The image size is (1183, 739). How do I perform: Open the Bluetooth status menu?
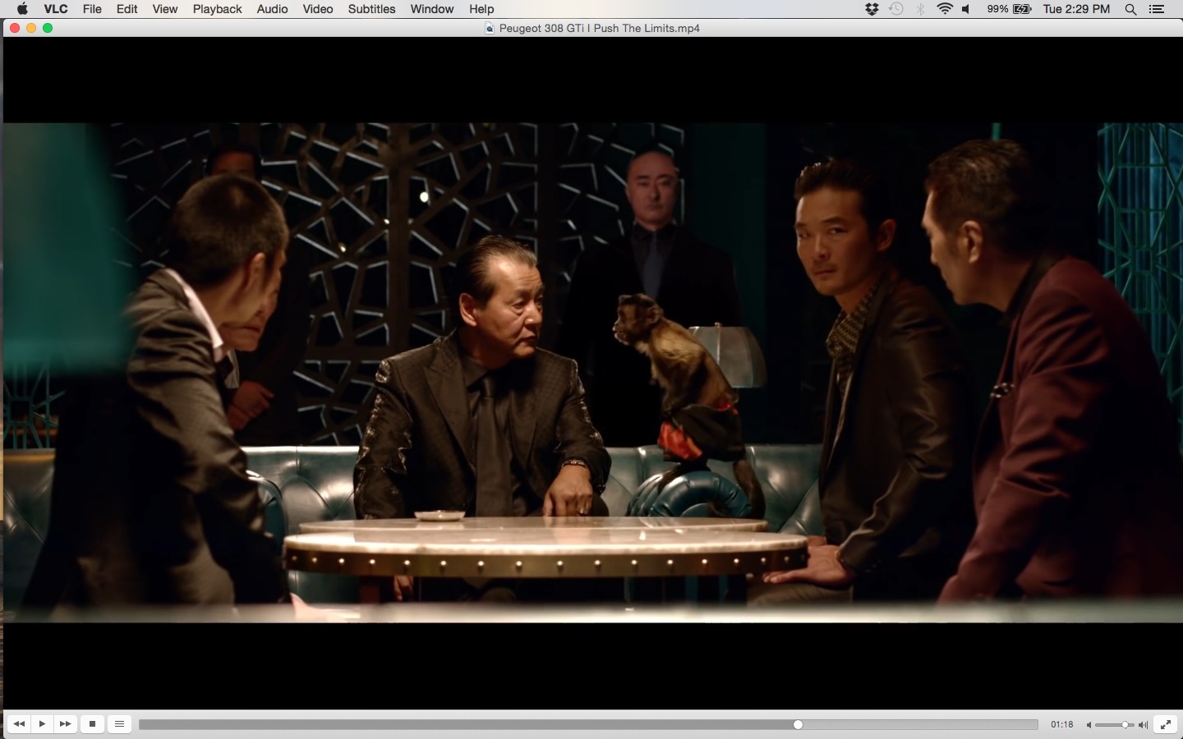click(921, 9)
